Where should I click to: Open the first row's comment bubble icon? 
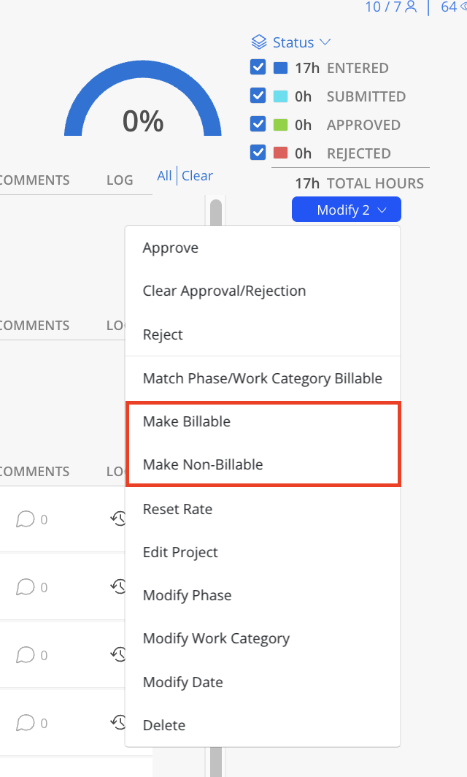coord(26,519)
